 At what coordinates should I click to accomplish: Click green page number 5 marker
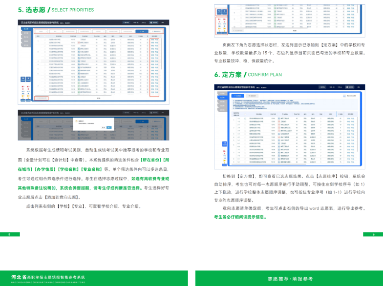click(x=10, y=234)
